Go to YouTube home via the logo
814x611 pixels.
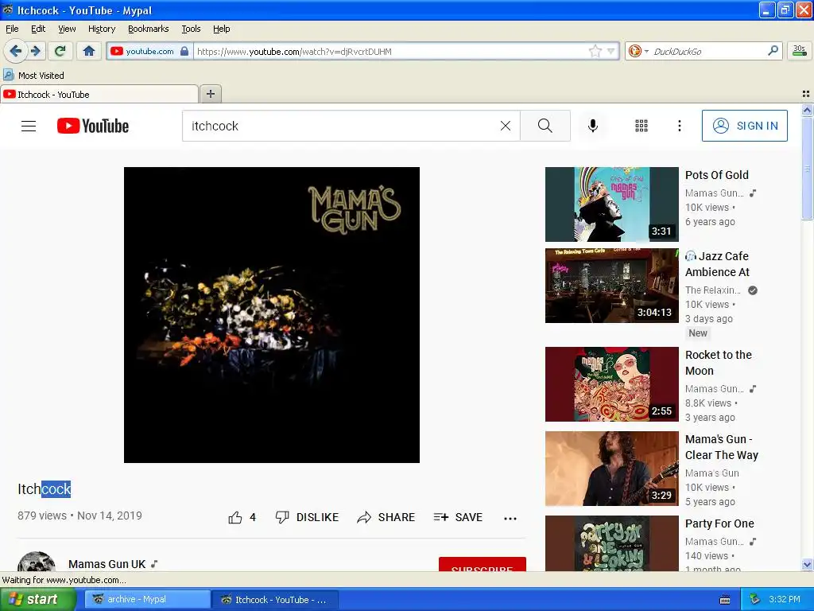click(x=93, y=126)
